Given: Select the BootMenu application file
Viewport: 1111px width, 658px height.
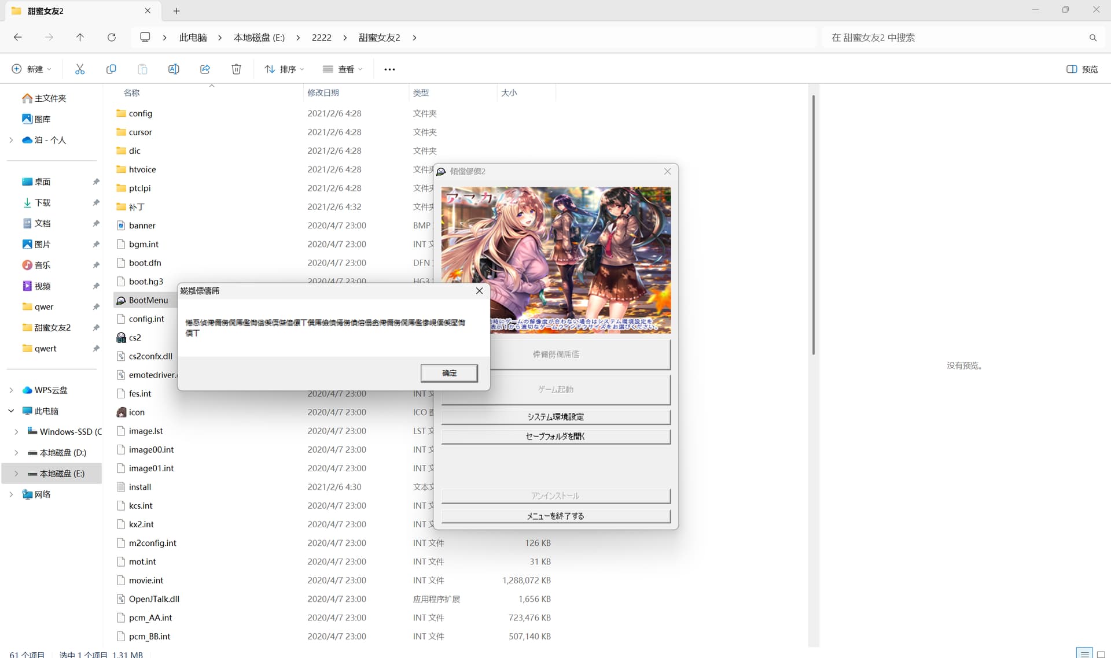Looking at the screenshot, I should pos(142,300).
